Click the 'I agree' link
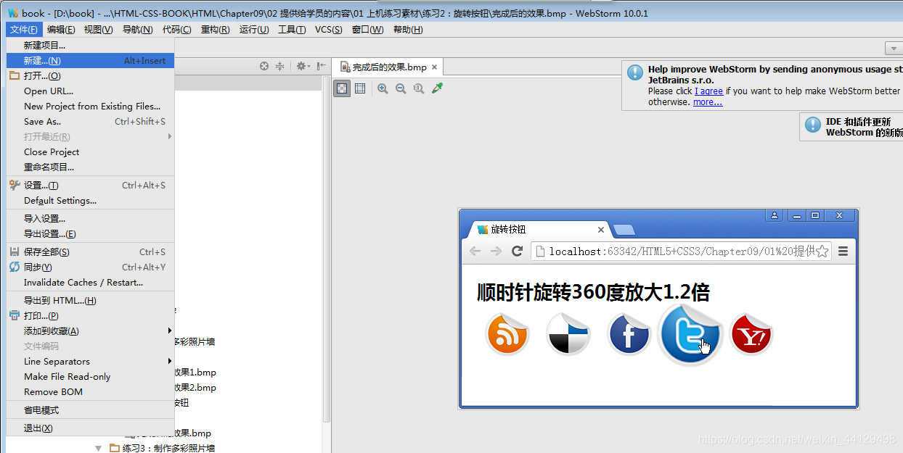903x453 pixels. pos(708,91)
